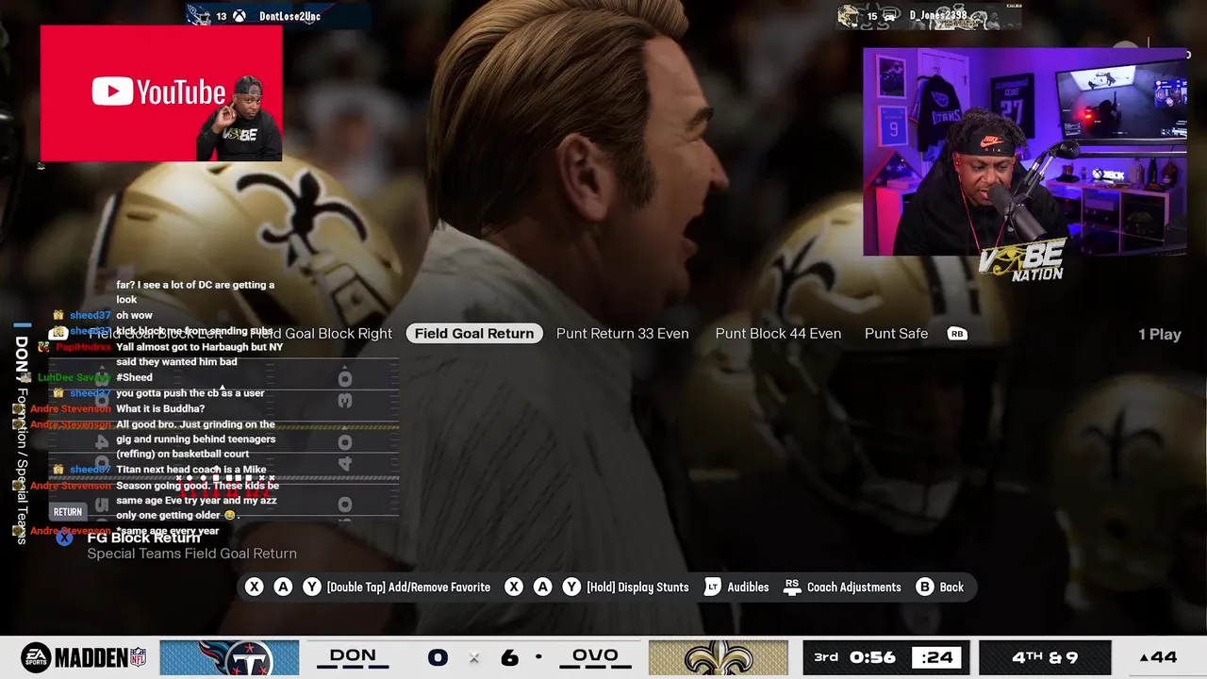Click the 3rd quarter 0:56 game clock

point(856,657)
